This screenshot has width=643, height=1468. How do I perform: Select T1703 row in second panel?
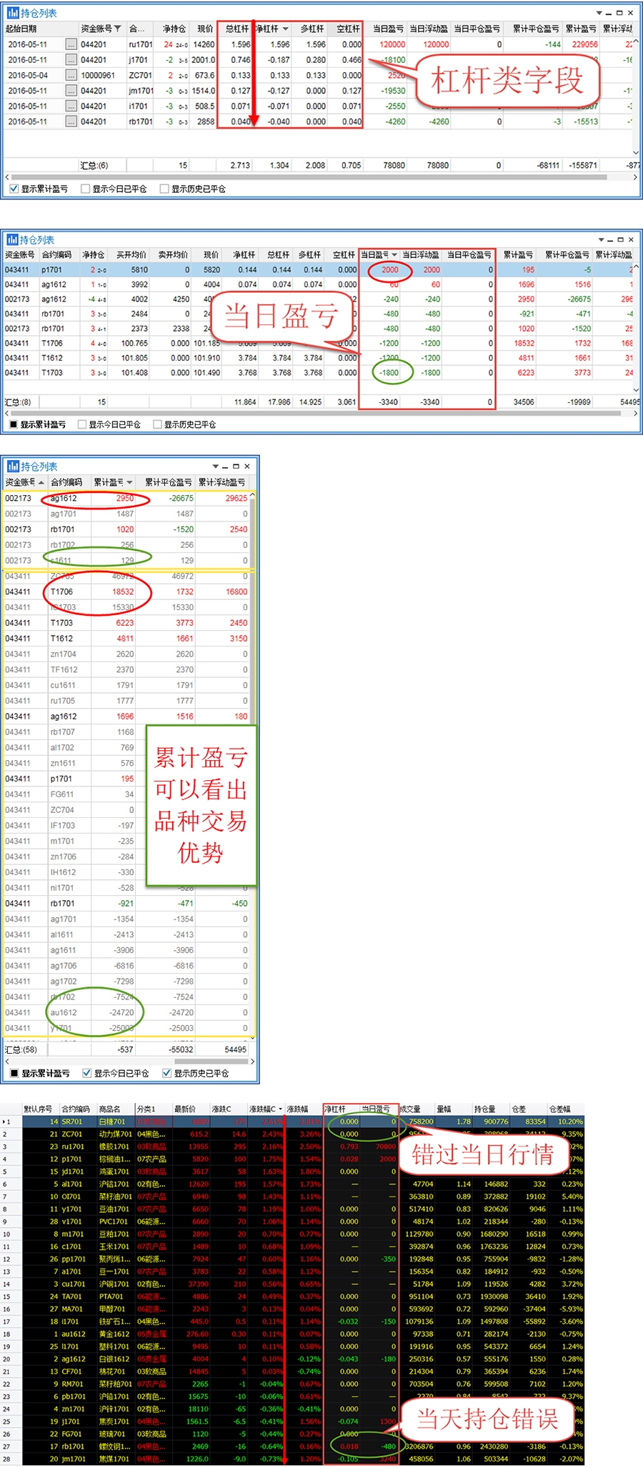319,372
